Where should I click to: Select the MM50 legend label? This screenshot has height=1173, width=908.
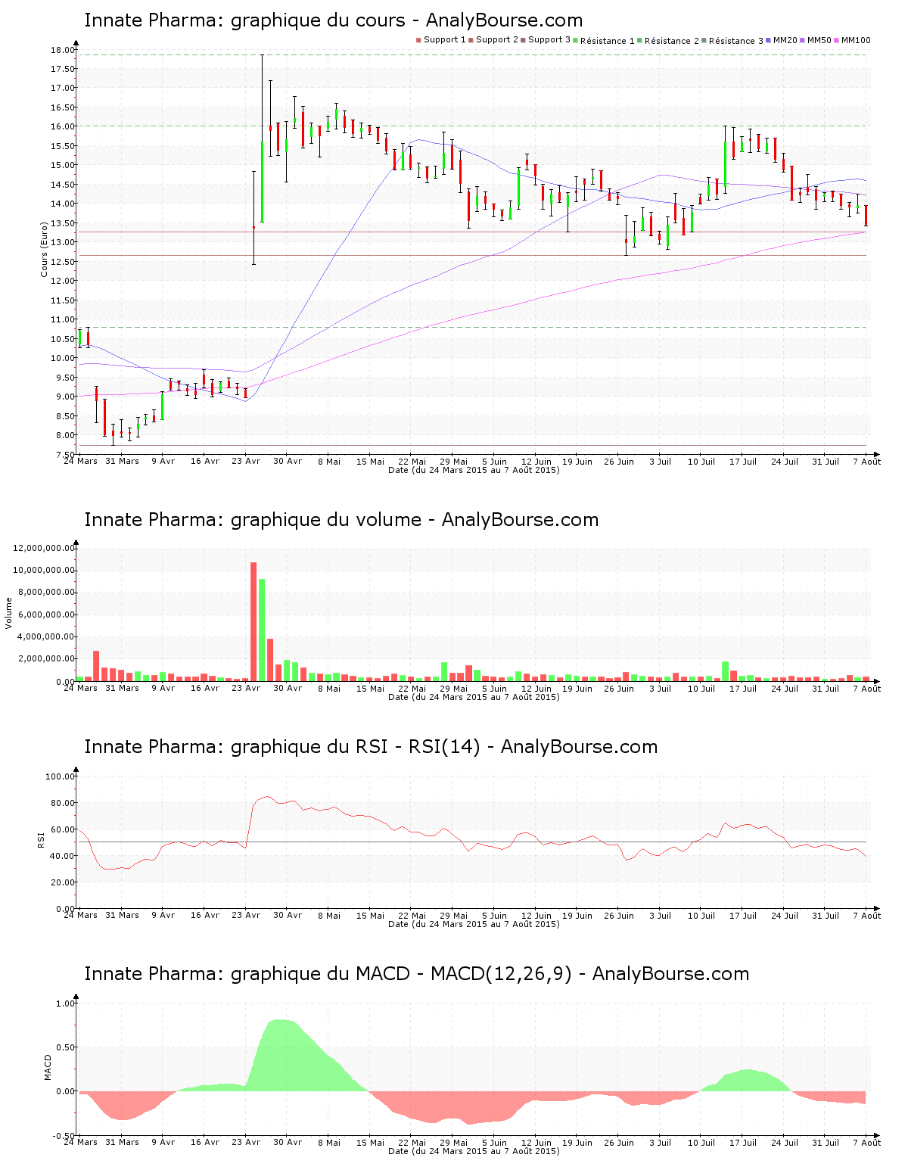tap(819, 40)
